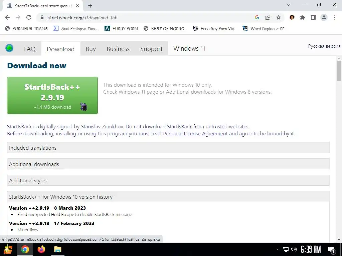The height and width of the screenshot is (256, 342).
Task: Open the Extensions puzzle icon
Action: 303,18
